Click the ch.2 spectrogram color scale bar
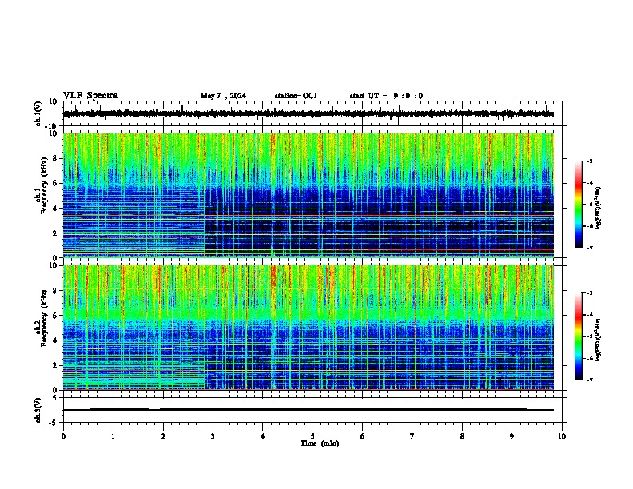 [x=579, y=336]
